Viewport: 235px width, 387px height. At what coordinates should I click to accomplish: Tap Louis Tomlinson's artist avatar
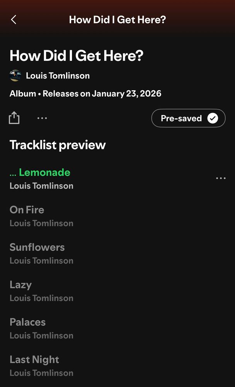coord(15,75)
